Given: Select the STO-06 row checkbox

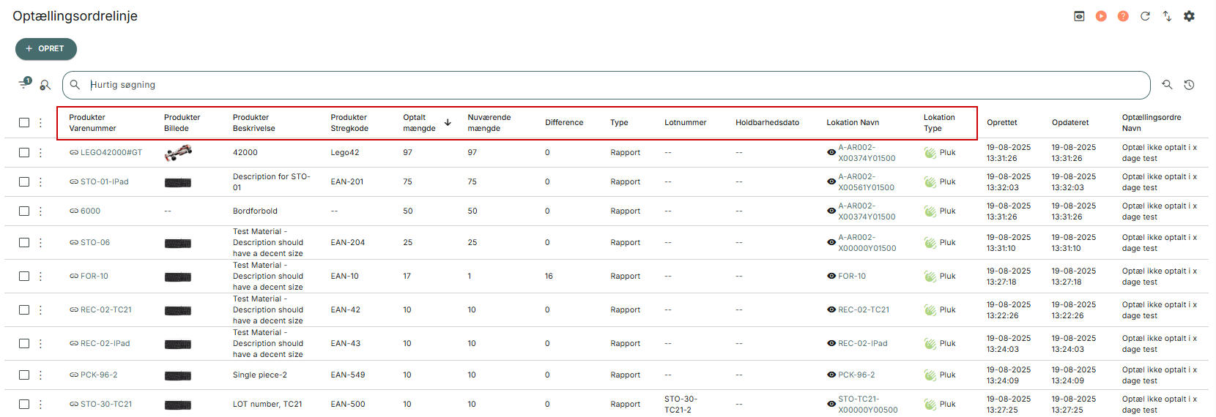Looking at the screenshot, I should pos(24,243).
